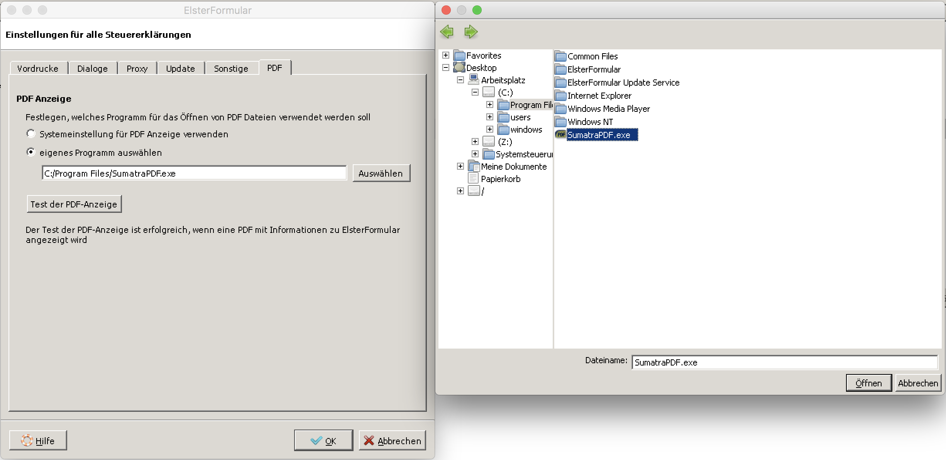Select the SumatraPDF.exe file icon
946x460 pixels.
[560, 135]
